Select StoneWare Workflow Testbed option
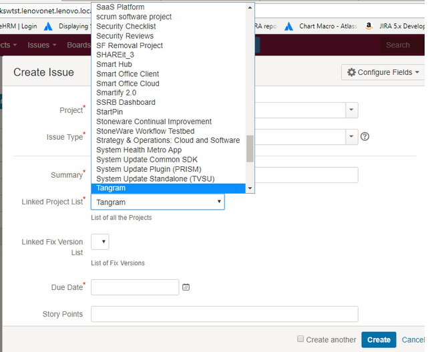 (168, 131)
